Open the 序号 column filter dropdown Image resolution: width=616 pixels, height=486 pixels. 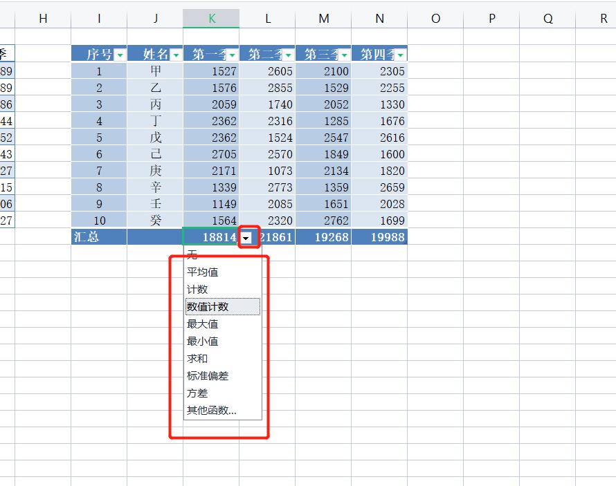(x=120, y=53)
